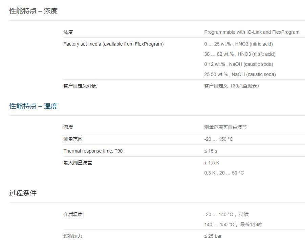
Task: Select 'Programmable with IO-Link and FlexProgram' text
Action: 252,32
